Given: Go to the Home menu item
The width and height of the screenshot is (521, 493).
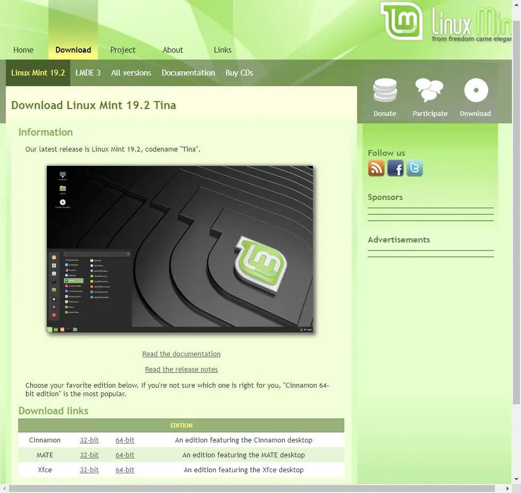Looking at the screenshot, I should [x=23, y=50].
